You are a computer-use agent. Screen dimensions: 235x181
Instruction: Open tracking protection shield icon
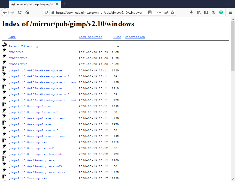point(46,13)
